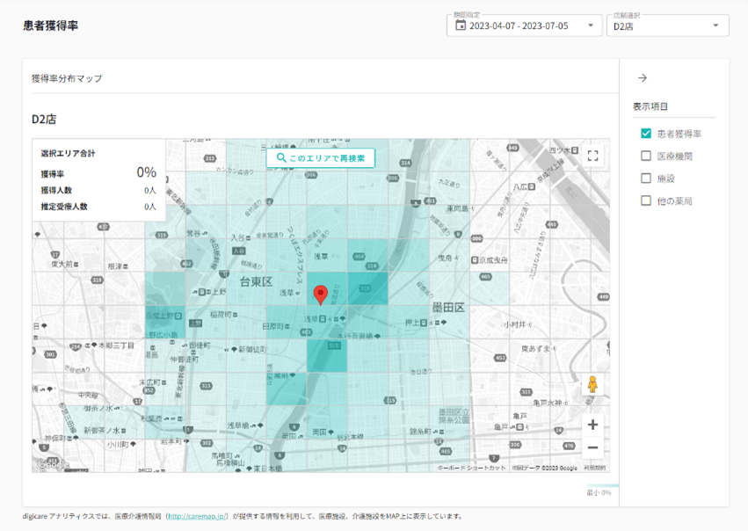
Task: Click the 本郷三丁目 station label
Action: point(116,345)
